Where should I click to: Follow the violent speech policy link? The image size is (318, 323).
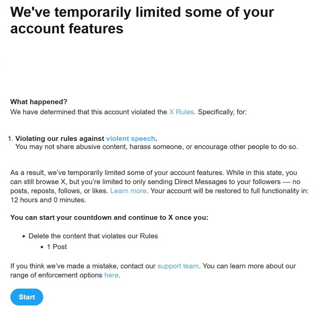tap(131, 139)
